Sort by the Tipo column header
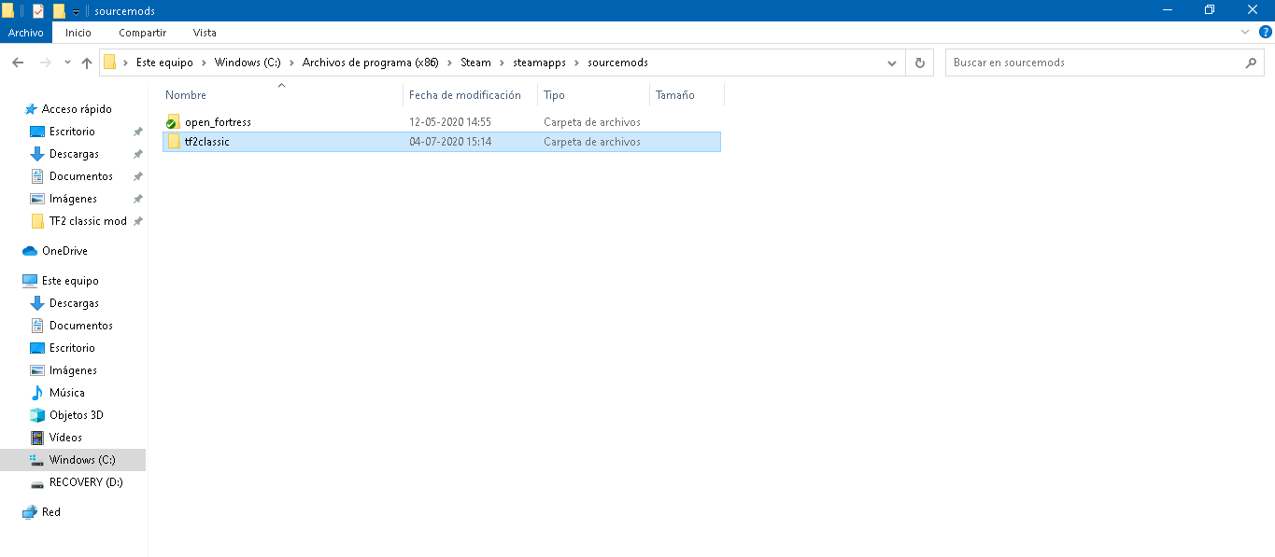 554,95
